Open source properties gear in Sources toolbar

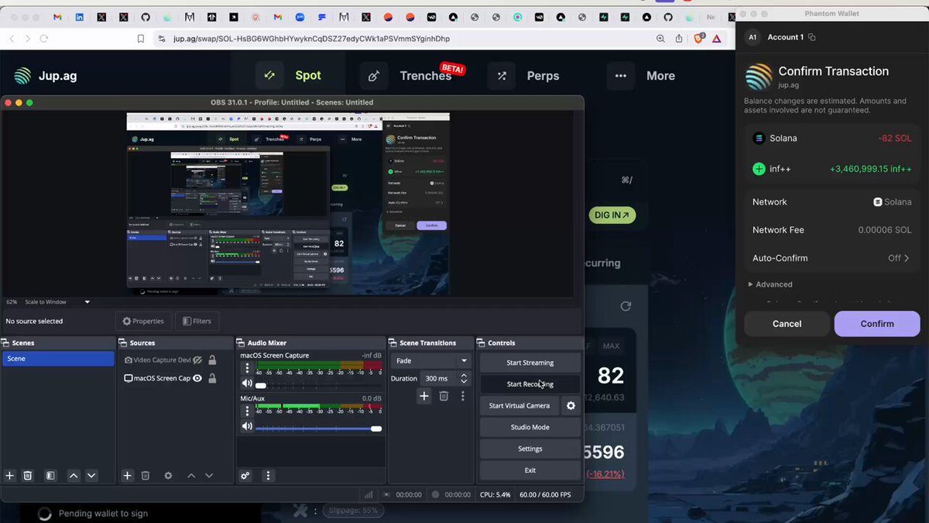point(168,476)
